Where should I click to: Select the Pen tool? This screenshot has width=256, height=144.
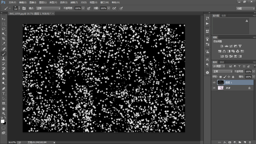(3, 88)
